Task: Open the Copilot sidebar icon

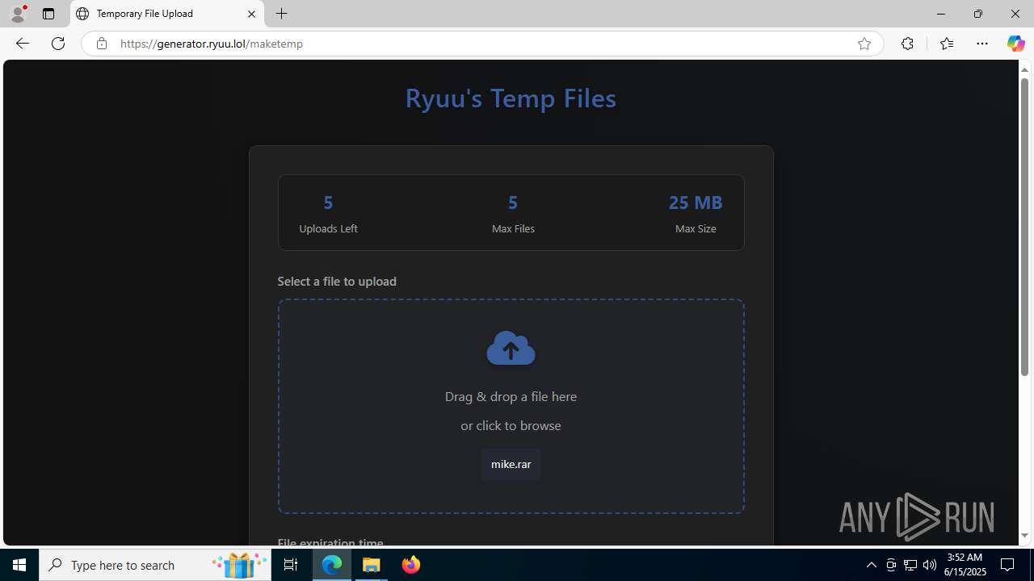Action: 1015,44
